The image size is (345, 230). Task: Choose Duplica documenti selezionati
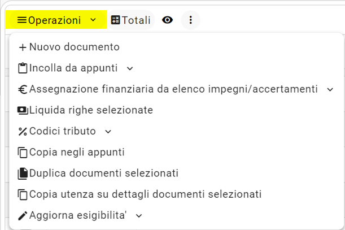click(98, 173)
